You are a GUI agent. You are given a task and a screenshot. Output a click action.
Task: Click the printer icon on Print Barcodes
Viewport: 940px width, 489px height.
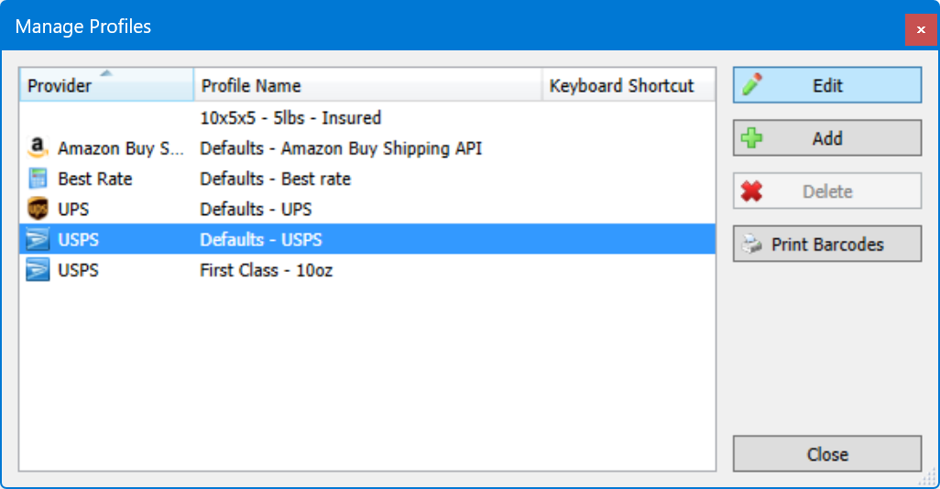752,244
